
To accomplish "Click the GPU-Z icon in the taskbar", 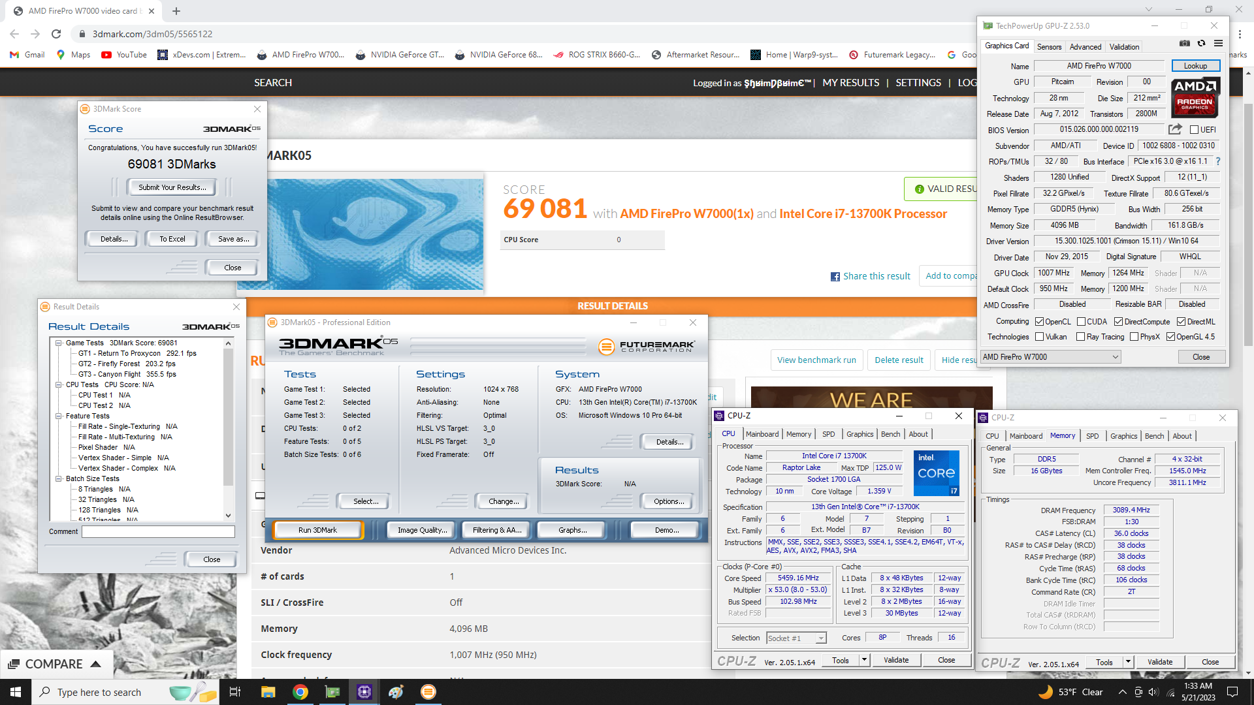I will (x=332, y=692).
